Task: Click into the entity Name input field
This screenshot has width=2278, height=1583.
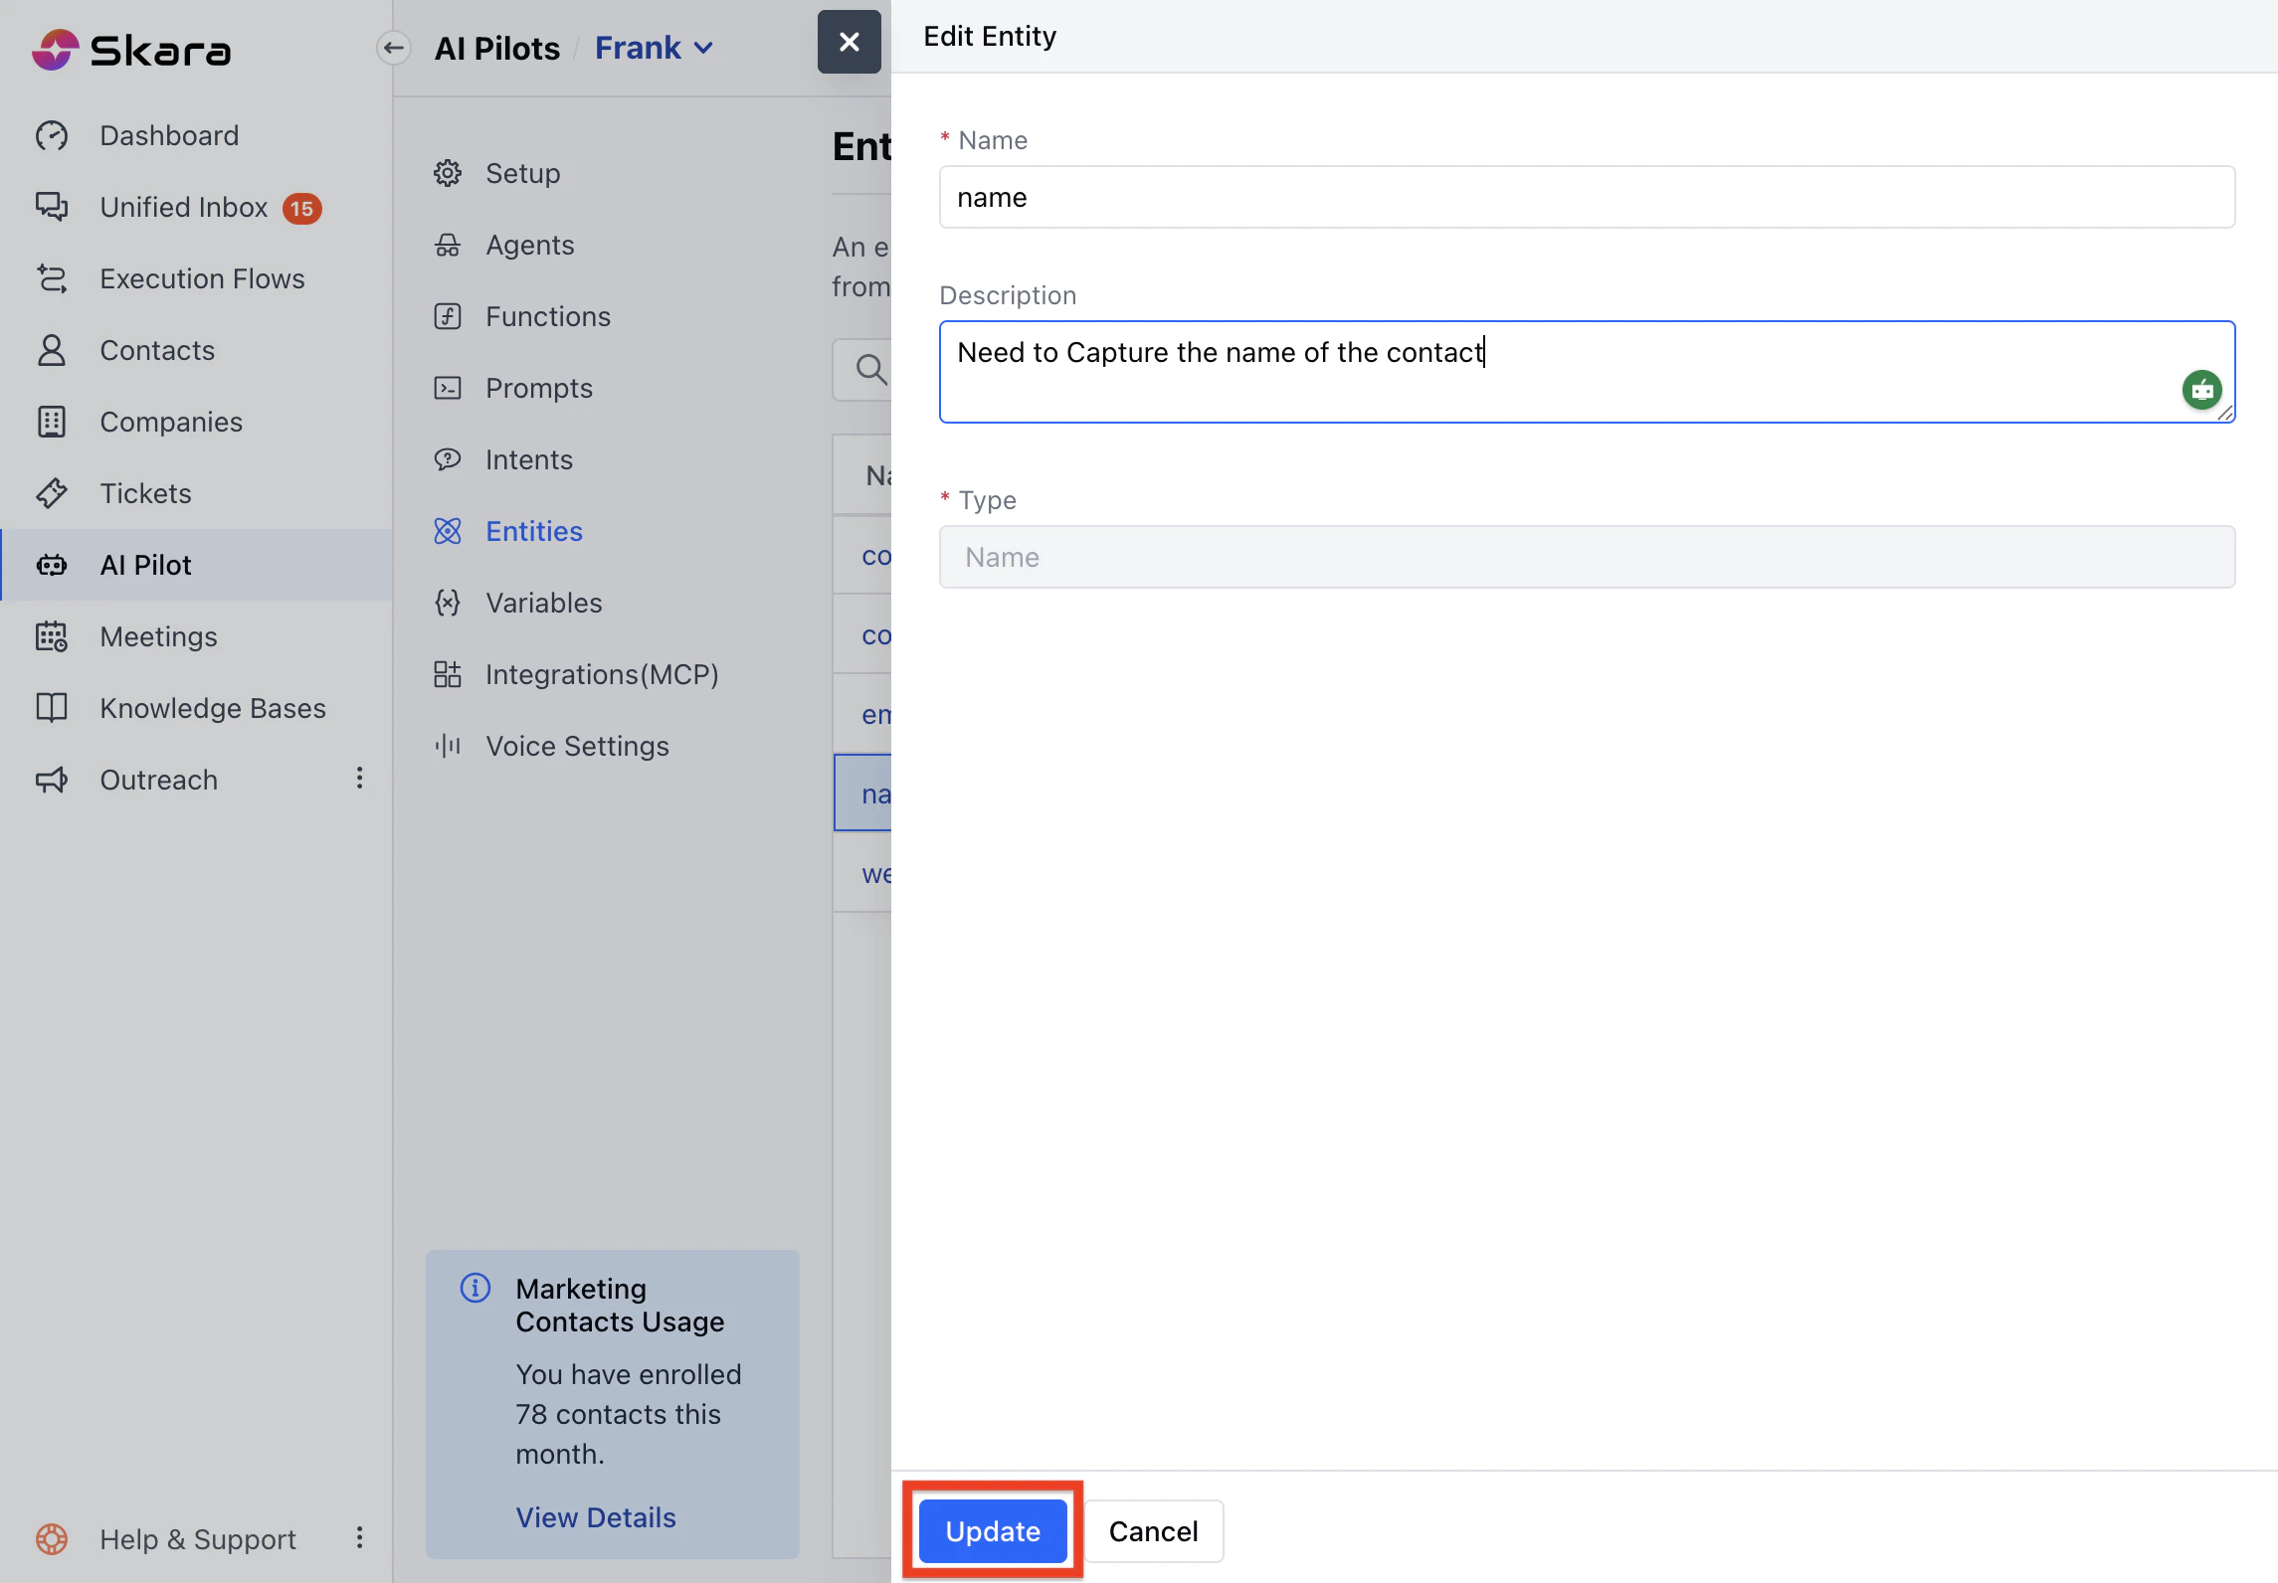Action: [1586, 197]
